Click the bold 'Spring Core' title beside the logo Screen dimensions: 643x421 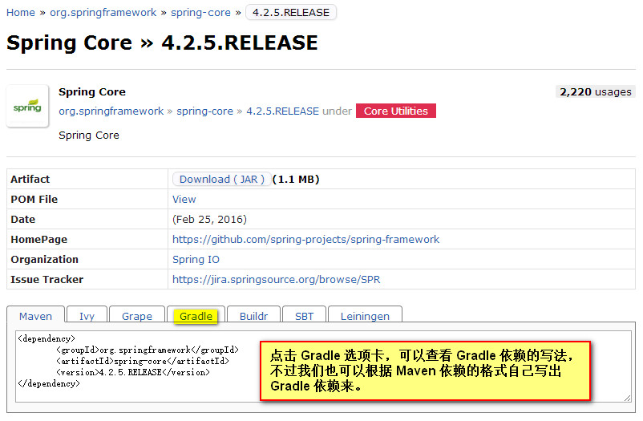pos(92,91)
